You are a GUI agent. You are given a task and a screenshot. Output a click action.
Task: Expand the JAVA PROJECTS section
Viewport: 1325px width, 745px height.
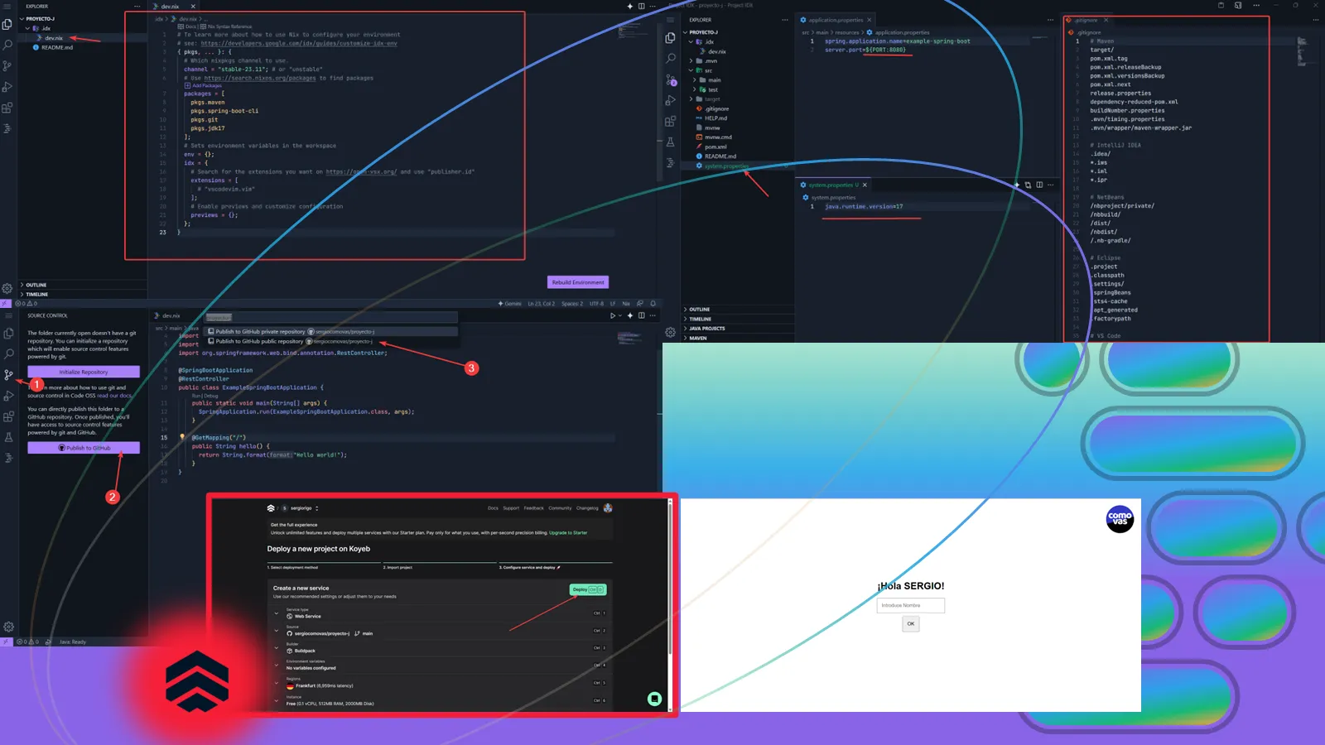[x=706, y=329]
